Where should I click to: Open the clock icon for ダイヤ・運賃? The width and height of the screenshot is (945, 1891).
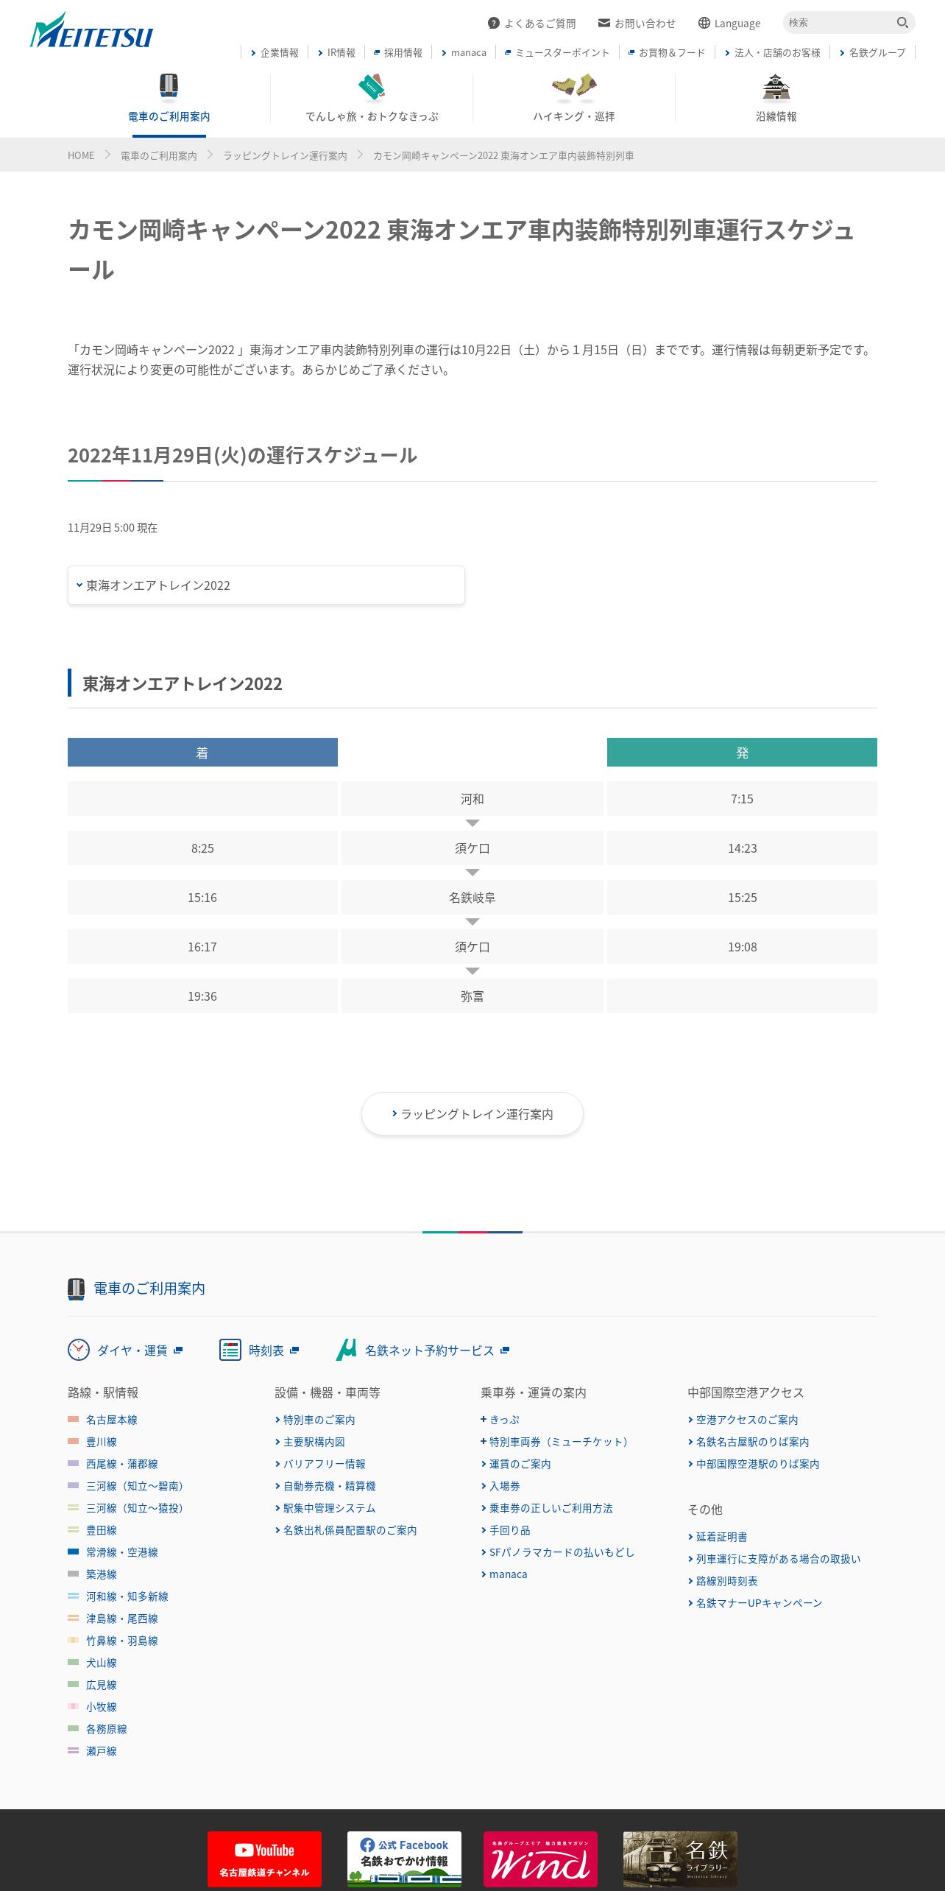coord(79,1350)
